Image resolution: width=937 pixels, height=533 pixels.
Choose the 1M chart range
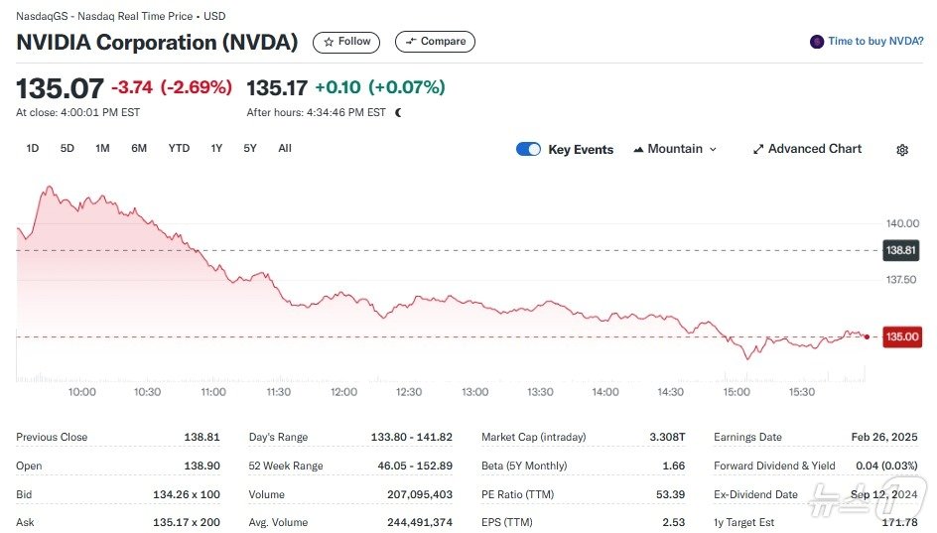point(102,148)
